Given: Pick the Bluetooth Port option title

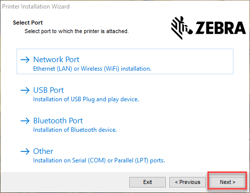Looking at the screenshot, I should (x=58, y=121).
